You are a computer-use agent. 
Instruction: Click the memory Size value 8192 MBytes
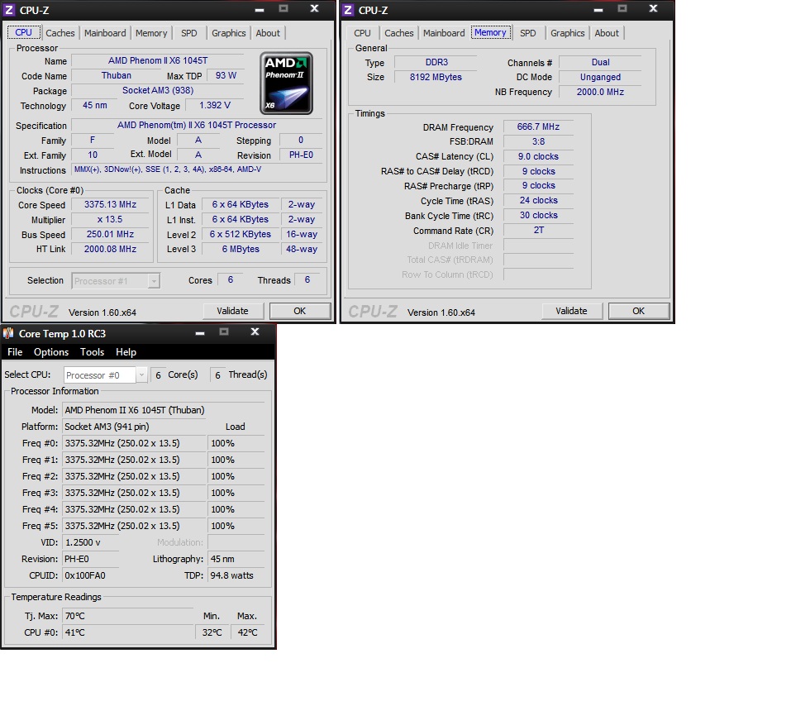pos(436,77)
